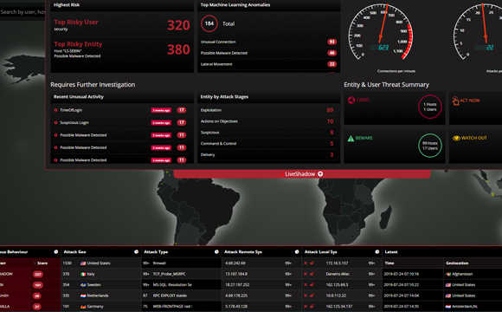502x312 pixels.
Task: Click the 2 weeks ago tag on TimeOfLogin
Action: [161, 110]
